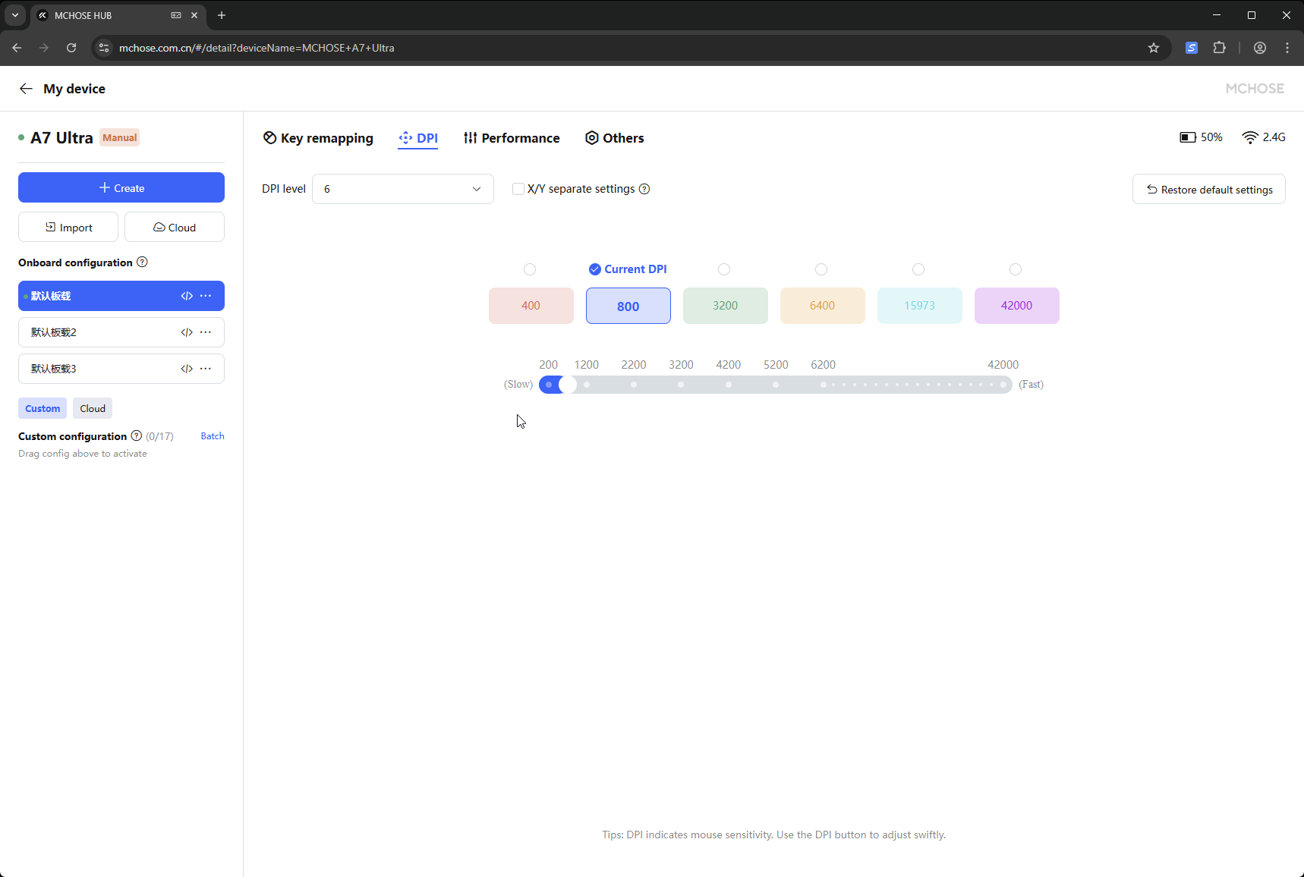This screenshot has width=1304, height=877.
Task: Select the 6400 DPI color tile
Action: point(822,306)
